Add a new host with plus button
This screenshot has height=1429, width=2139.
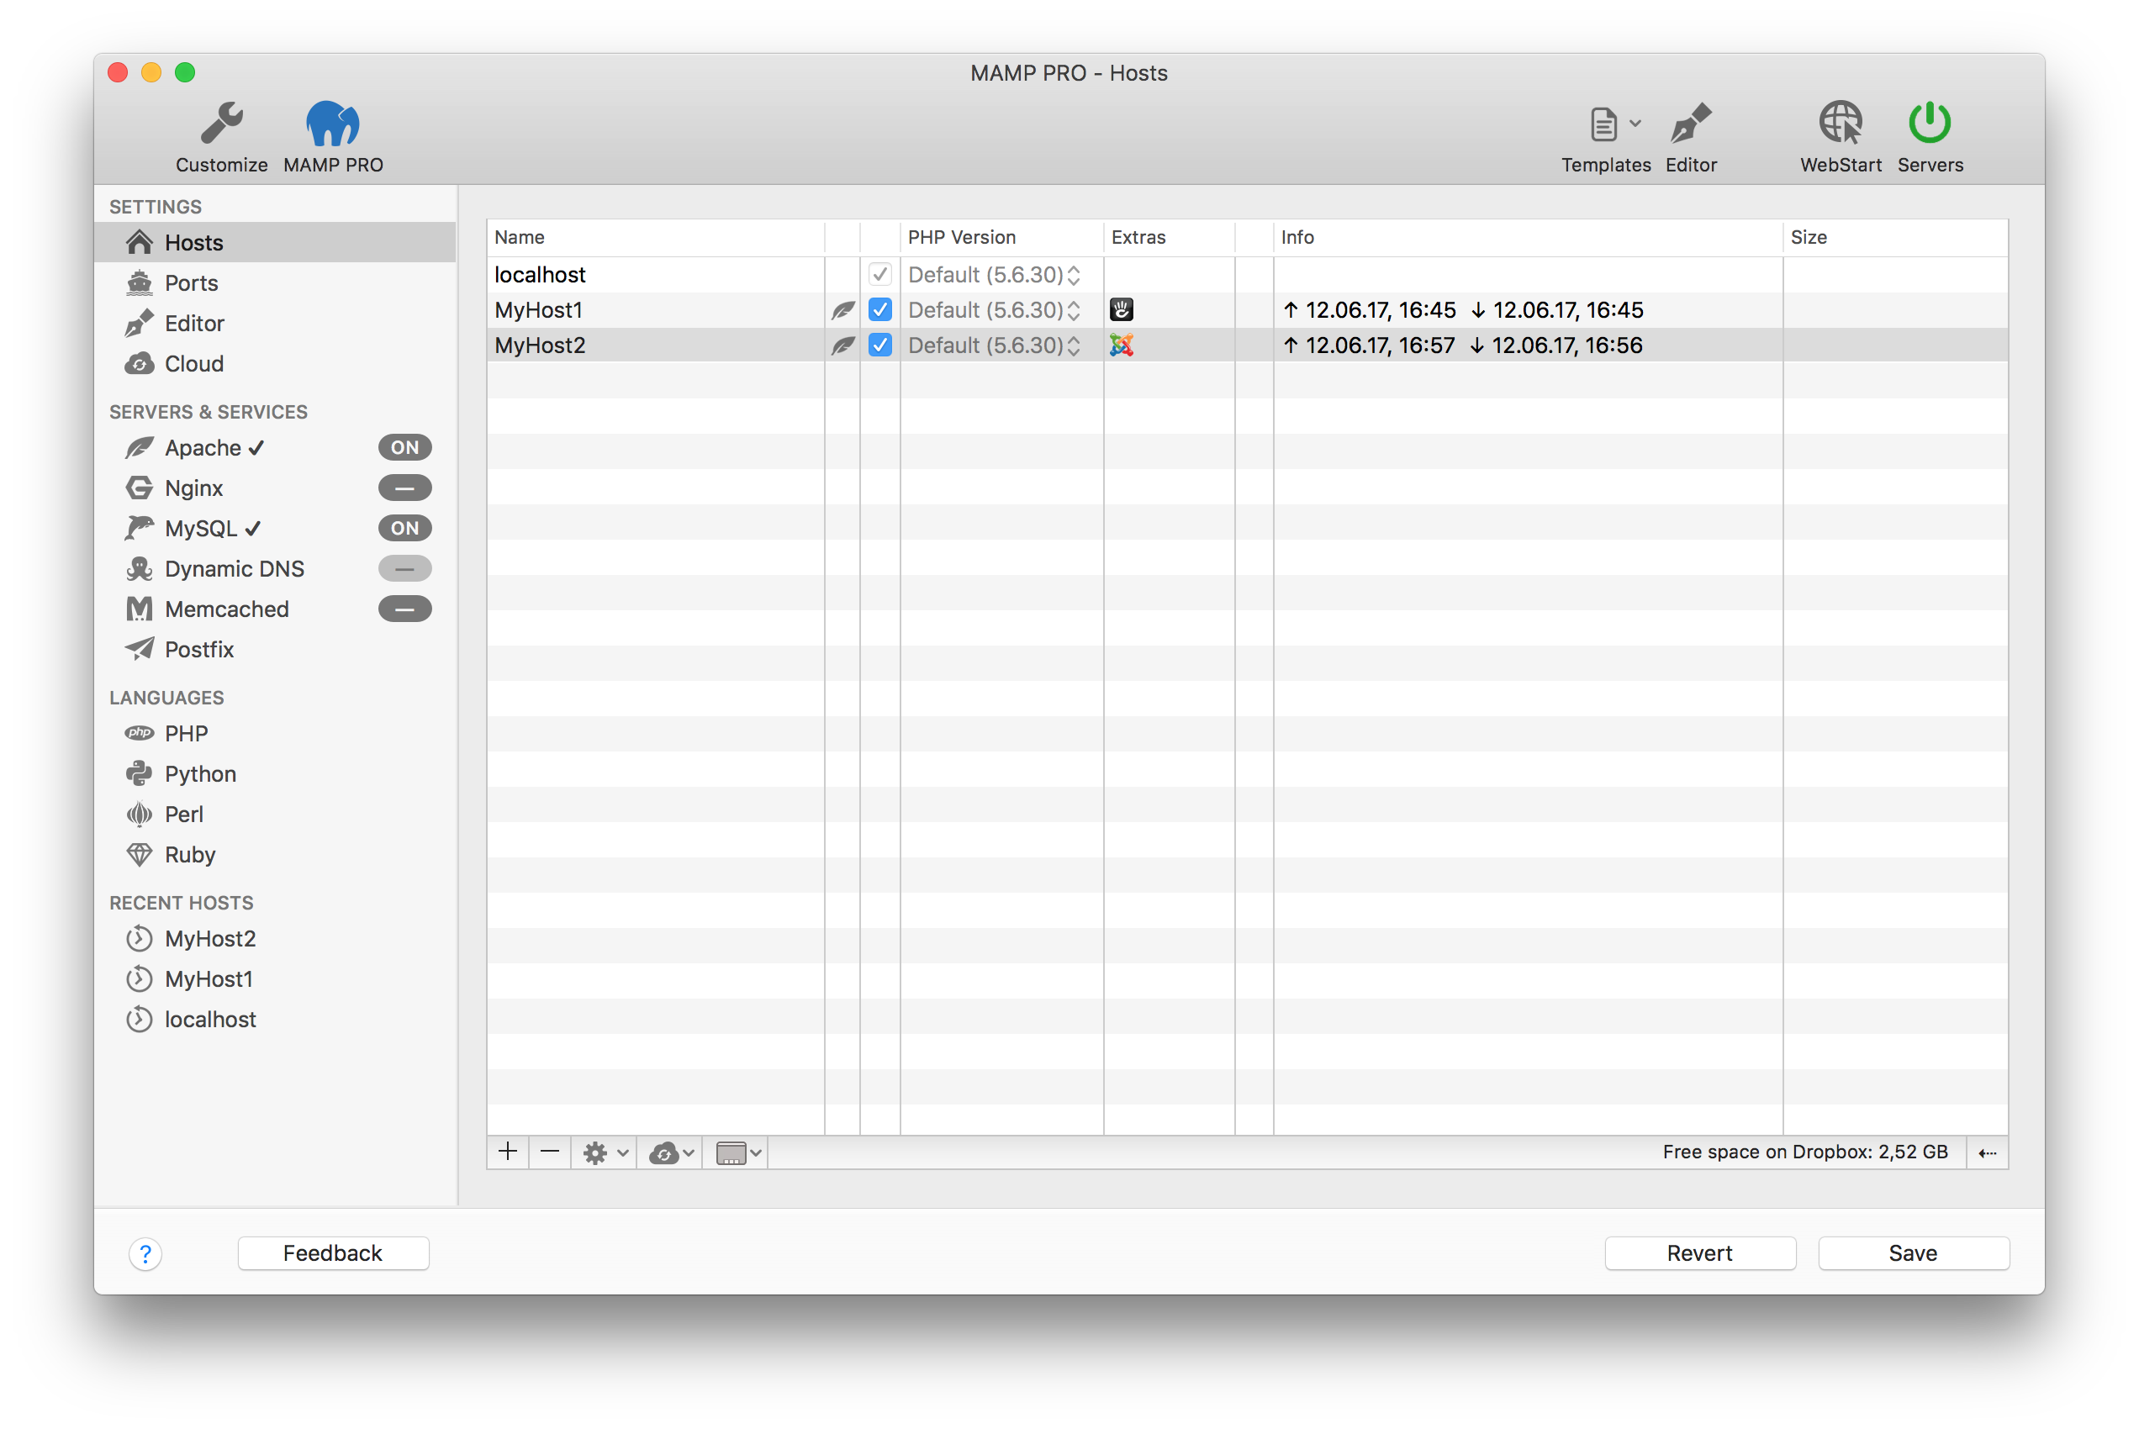pyautogui.click(x=508, y=1152)
